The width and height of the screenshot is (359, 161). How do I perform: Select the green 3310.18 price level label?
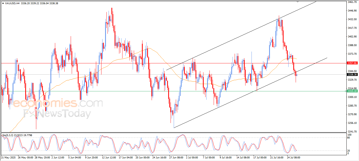coord(352,91)
